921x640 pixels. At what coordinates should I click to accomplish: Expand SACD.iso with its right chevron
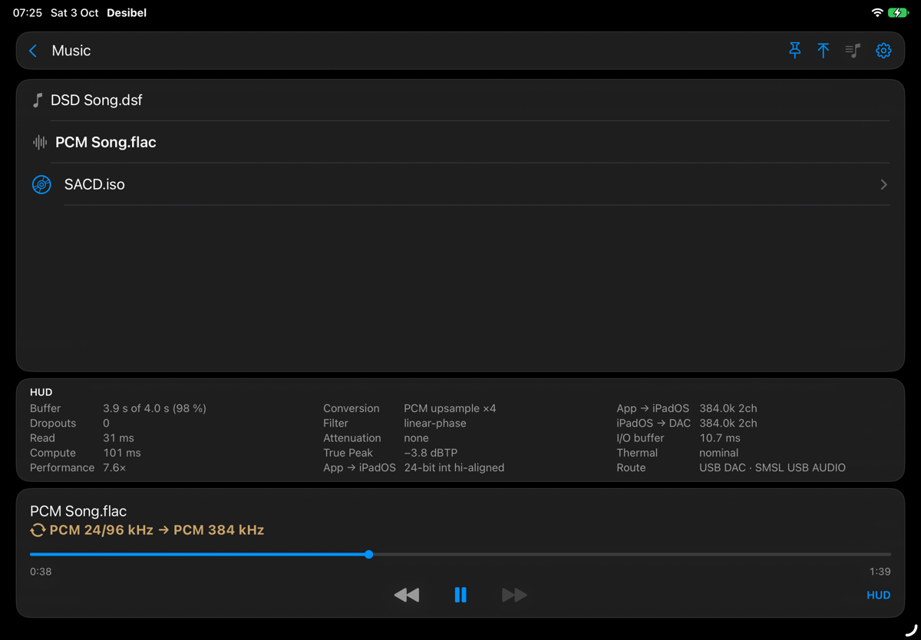884,184
